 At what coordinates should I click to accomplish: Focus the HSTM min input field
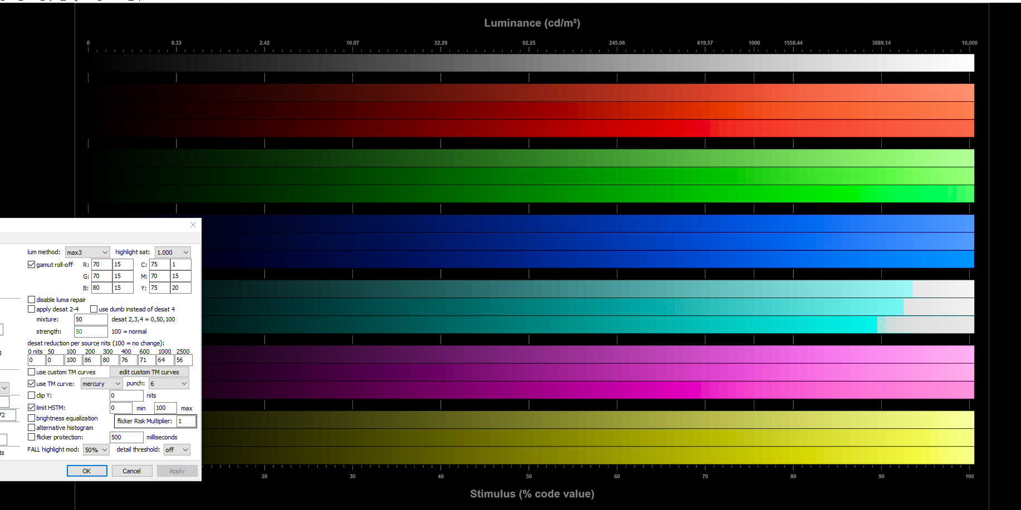pyautogui.click(x=121, y=408)
